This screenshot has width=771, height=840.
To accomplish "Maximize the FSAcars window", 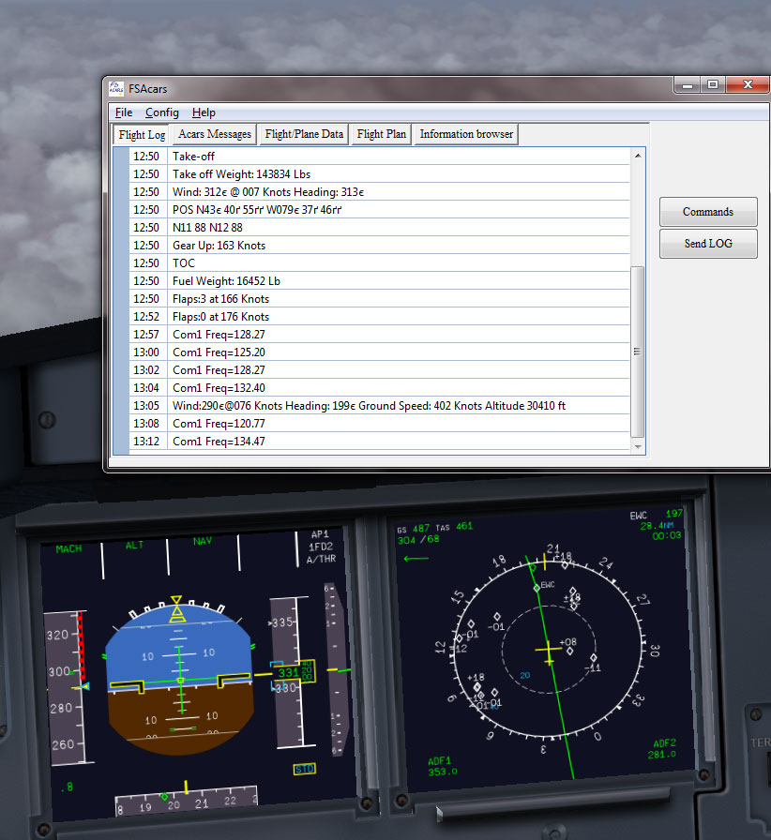I will pyautogui.click(x=713, y=84).
